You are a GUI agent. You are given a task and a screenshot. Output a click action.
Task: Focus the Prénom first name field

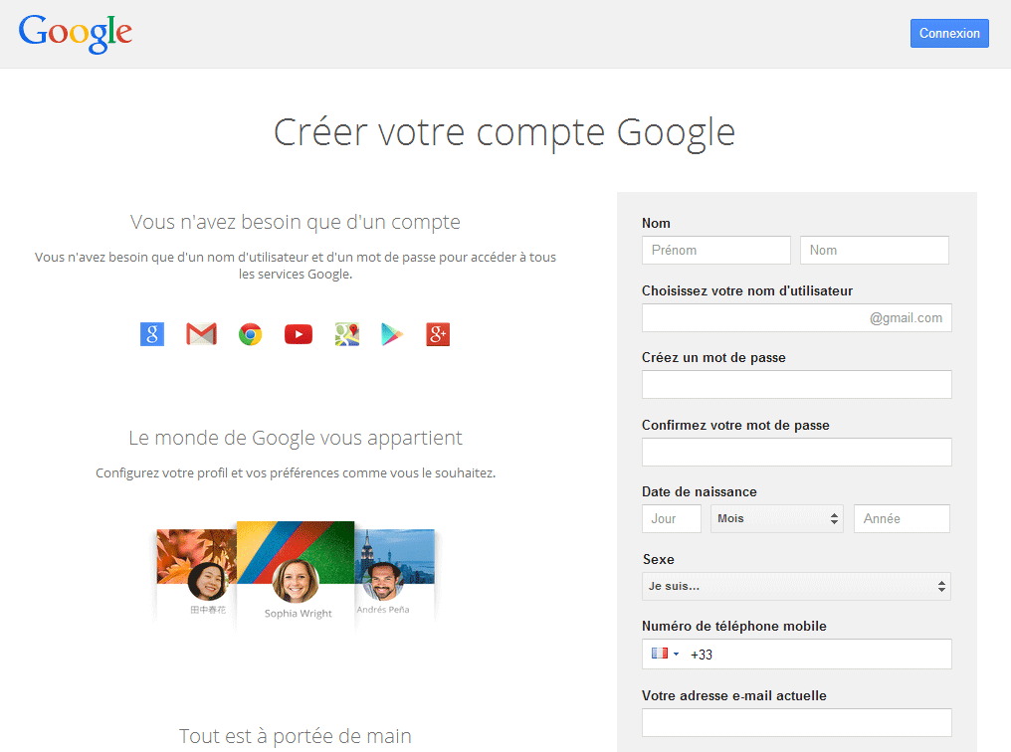716,250
